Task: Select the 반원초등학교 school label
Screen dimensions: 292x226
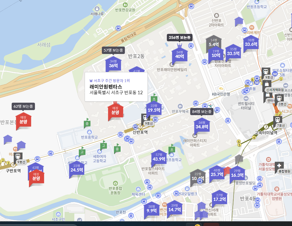Action: [257, 7]
